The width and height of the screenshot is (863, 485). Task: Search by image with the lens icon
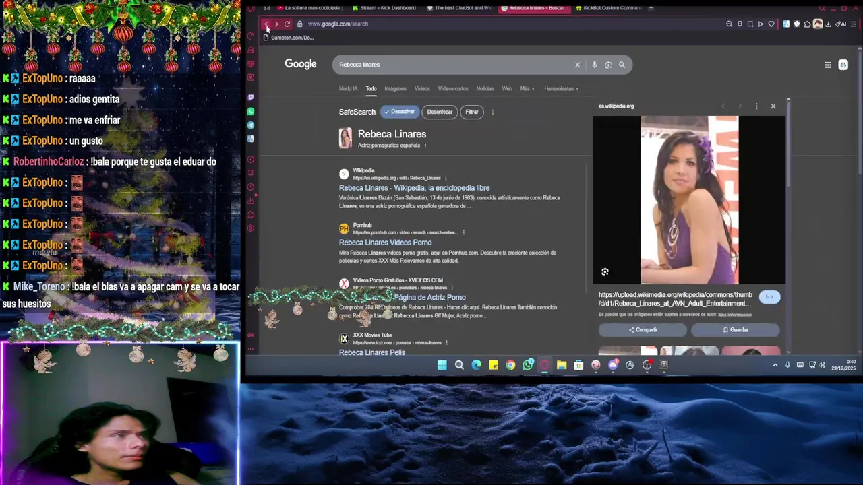click(x=608, y=65)
